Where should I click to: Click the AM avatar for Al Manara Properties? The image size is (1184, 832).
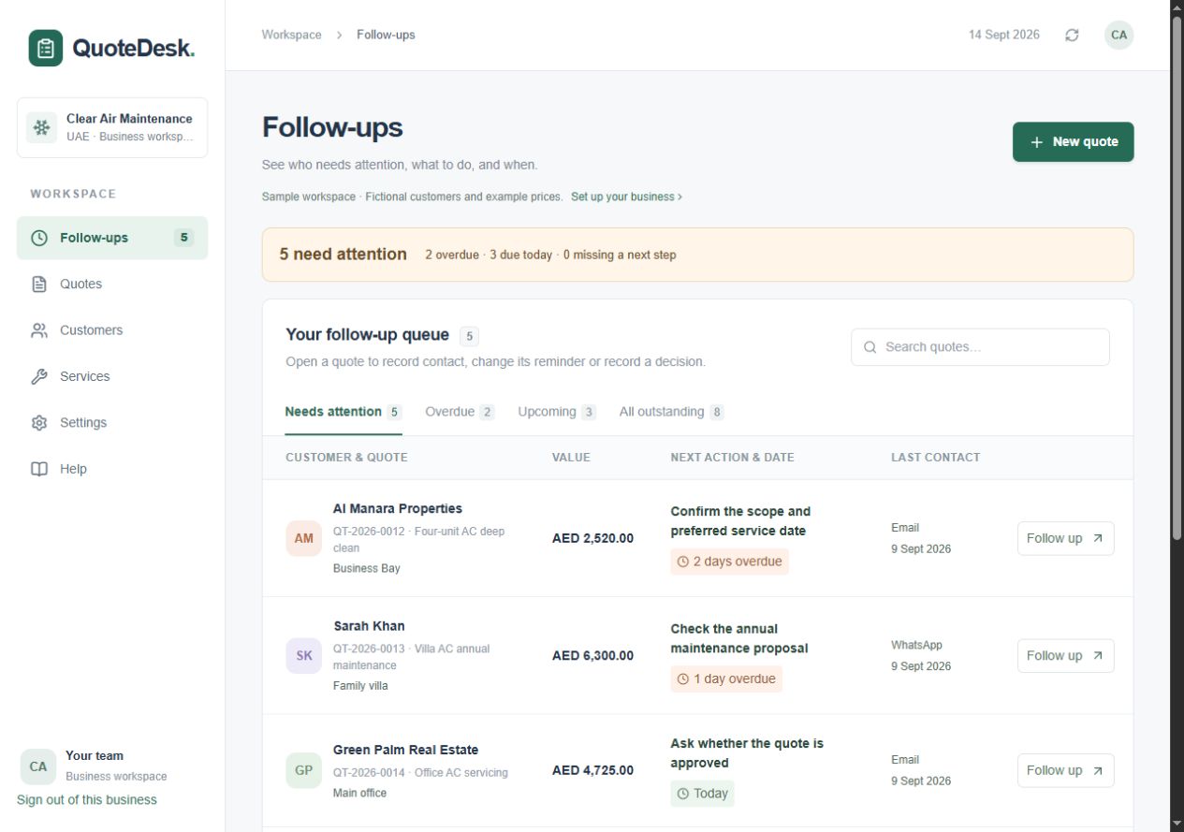point(304,538)
